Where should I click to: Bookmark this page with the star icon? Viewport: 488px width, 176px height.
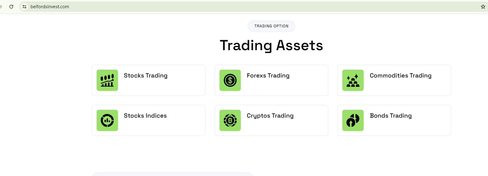[483, 7]
